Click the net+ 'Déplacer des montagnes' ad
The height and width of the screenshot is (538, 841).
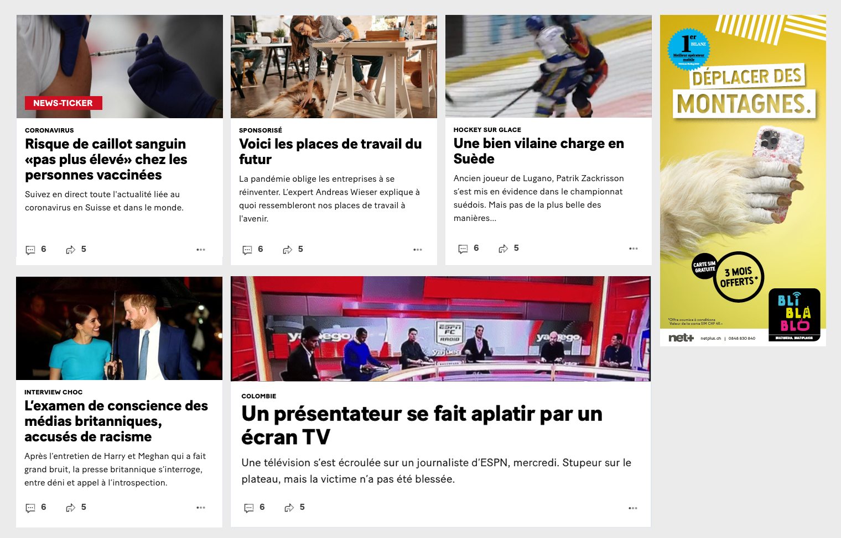tap(743, 181)
